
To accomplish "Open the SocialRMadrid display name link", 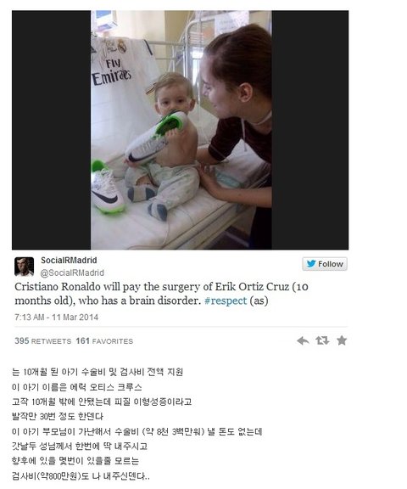I will (x=69, y=260).
